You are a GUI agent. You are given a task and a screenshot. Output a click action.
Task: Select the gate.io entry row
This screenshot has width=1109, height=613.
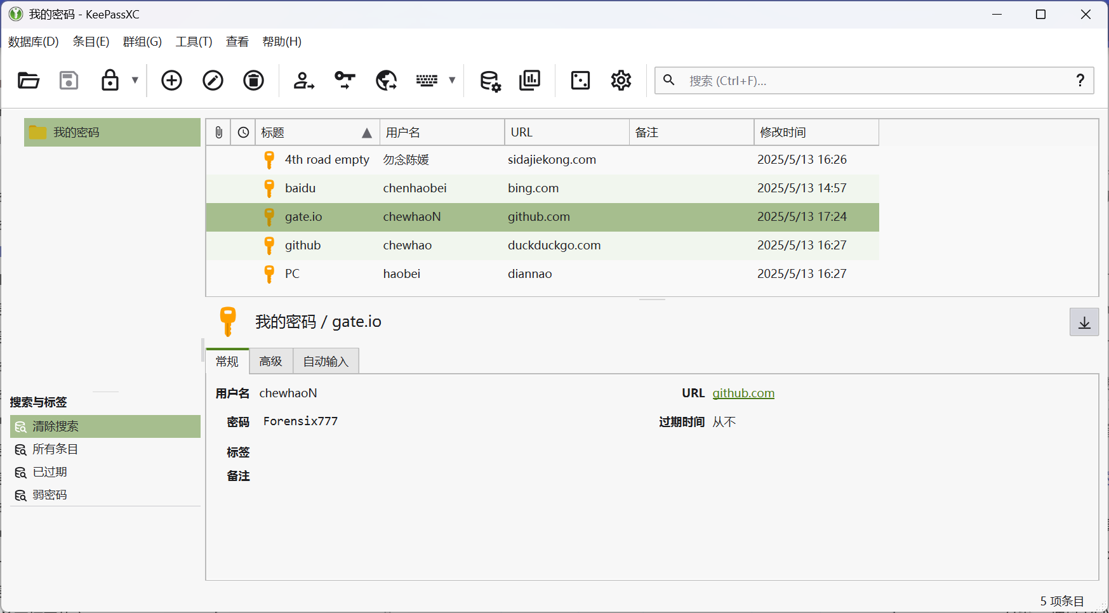(x=542, y=217)
